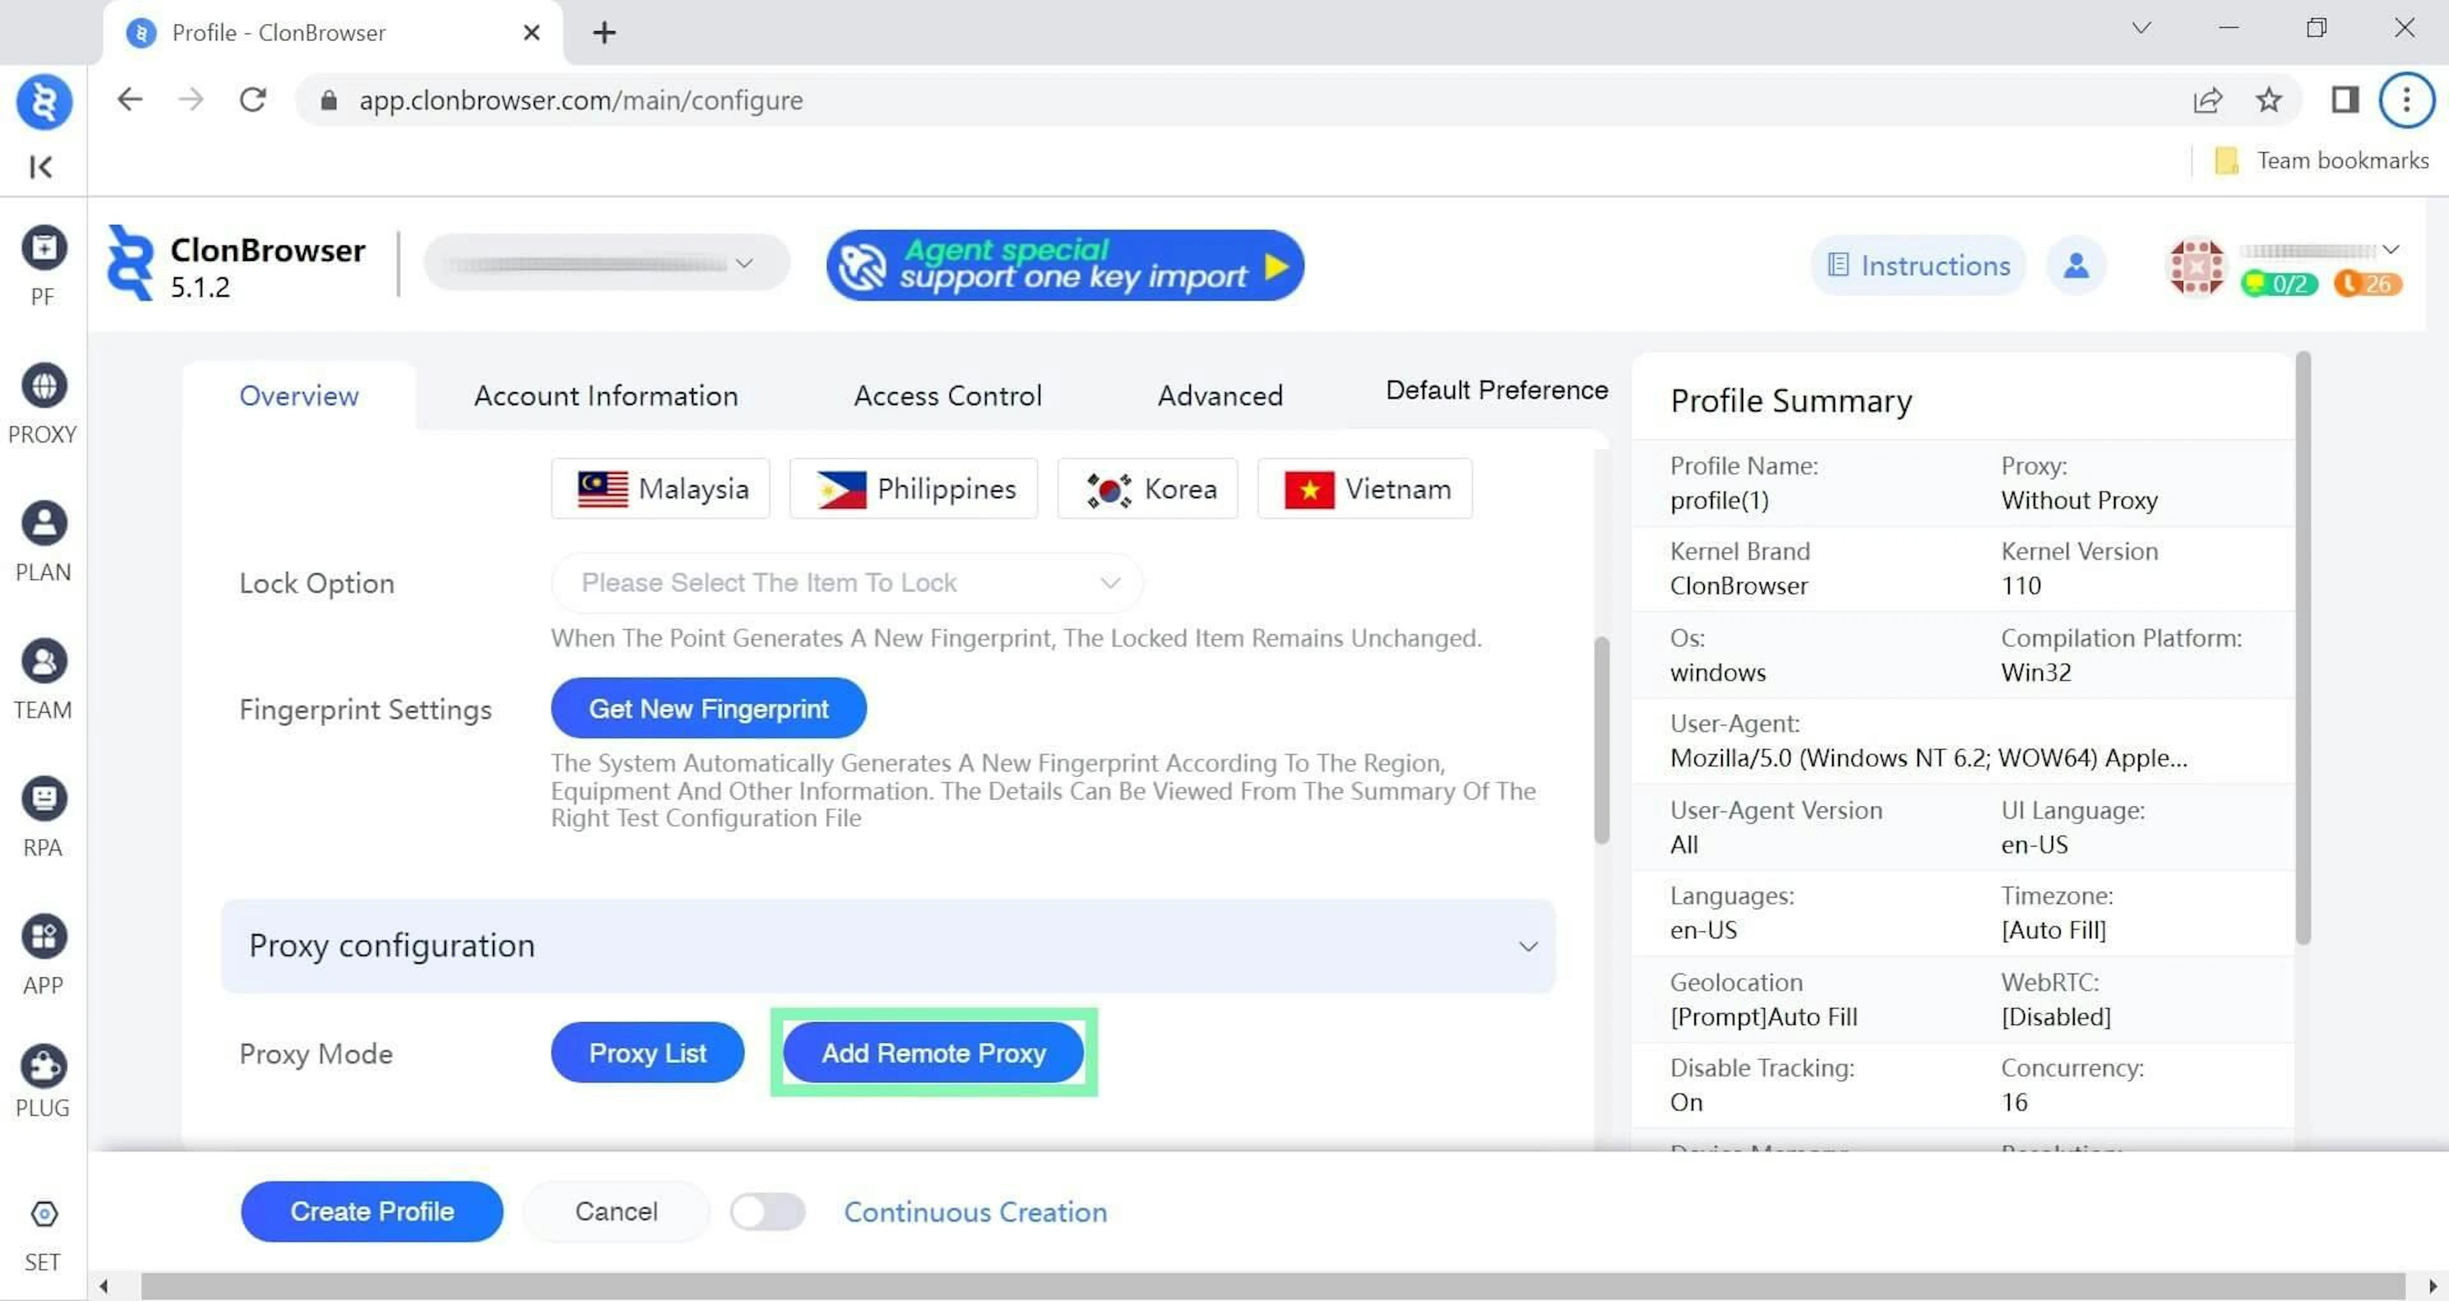Viewport: 2449px width, 1301px height.
Task: Click the share page icon in address bar
Action: pos(2207,100)
